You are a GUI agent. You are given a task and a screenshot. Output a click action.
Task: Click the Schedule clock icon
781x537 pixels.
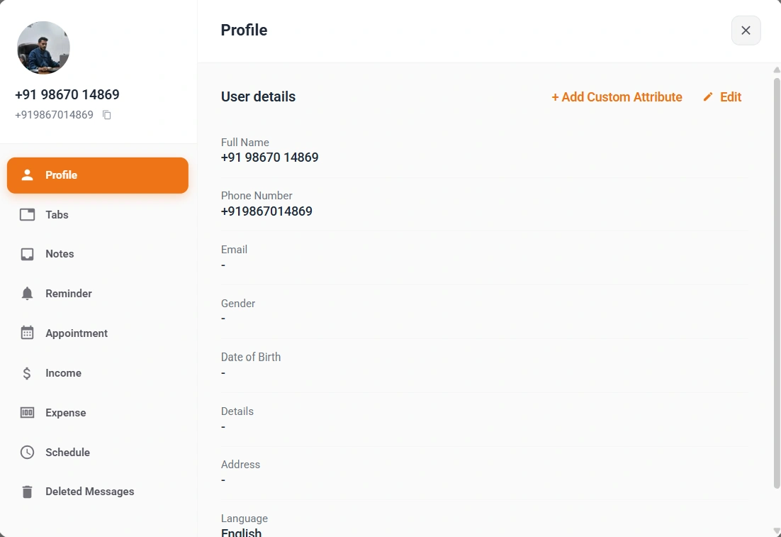[28, 453]
